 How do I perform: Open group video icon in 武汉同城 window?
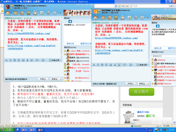tap(116, 18)
